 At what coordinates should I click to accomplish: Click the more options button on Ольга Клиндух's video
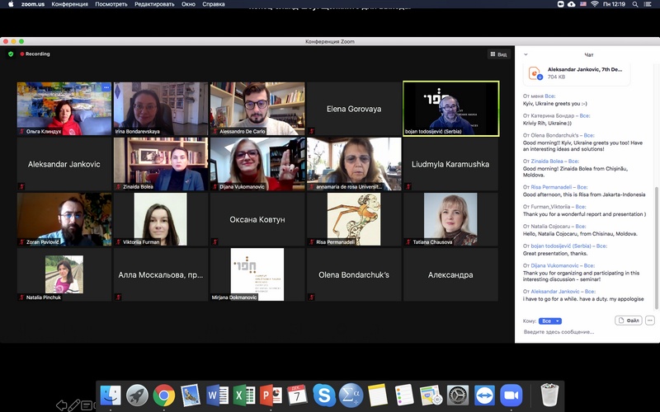[106, 87]
